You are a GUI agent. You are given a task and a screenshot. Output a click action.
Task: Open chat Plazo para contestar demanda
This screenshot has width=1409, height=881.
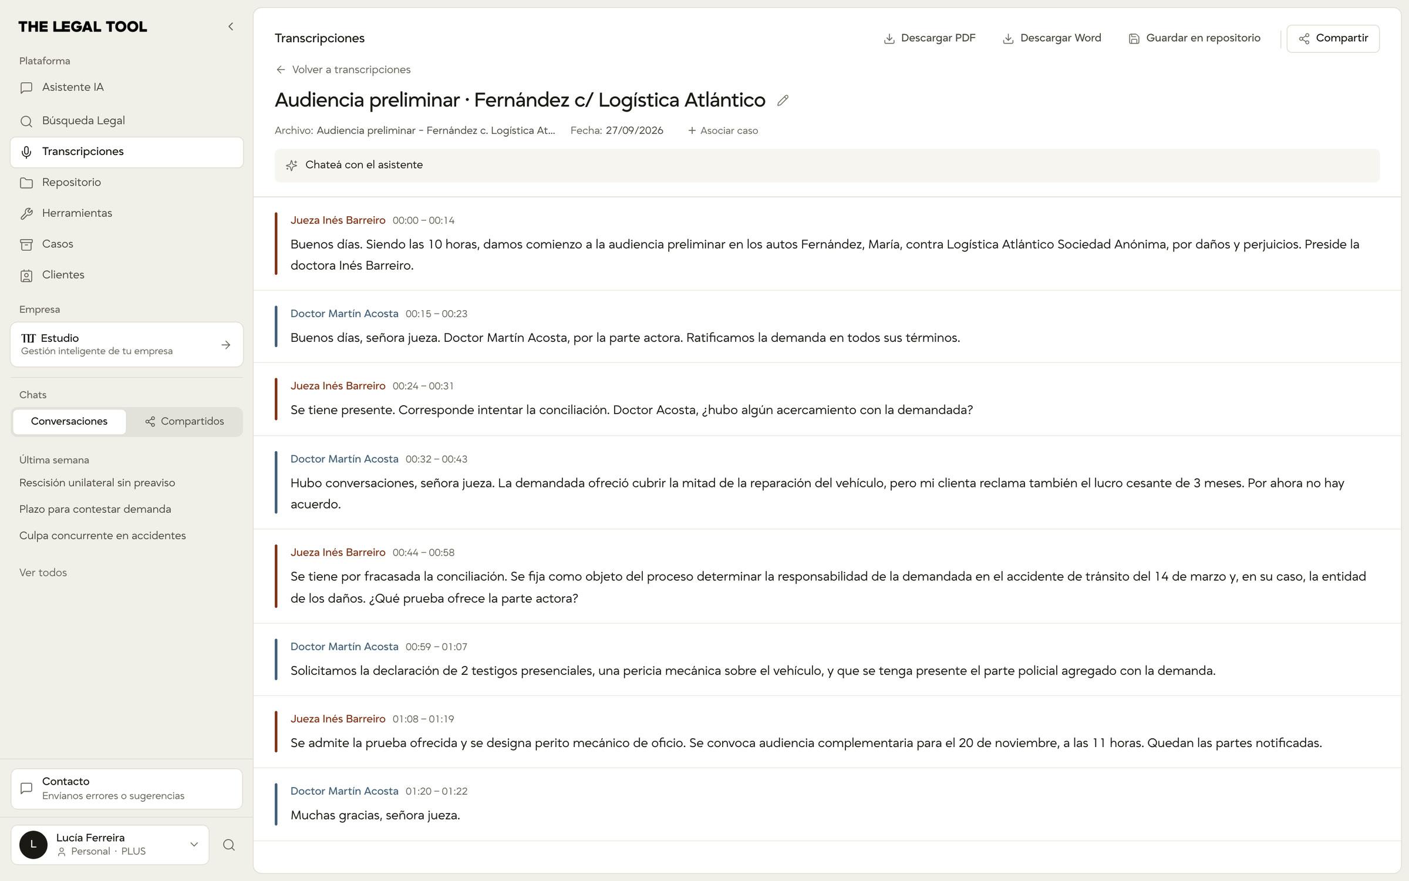coord(95,509)
